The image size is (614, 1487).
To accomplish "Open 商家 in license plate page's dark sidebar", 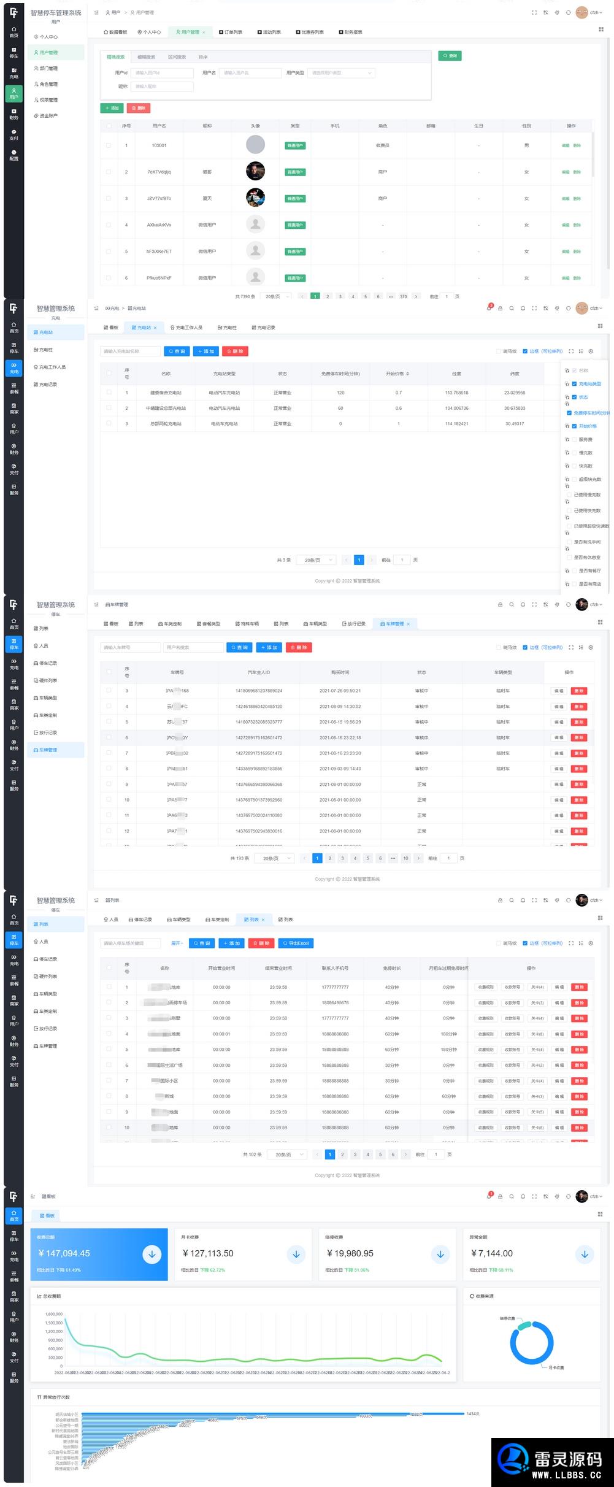I will click(x=14, y=705).
